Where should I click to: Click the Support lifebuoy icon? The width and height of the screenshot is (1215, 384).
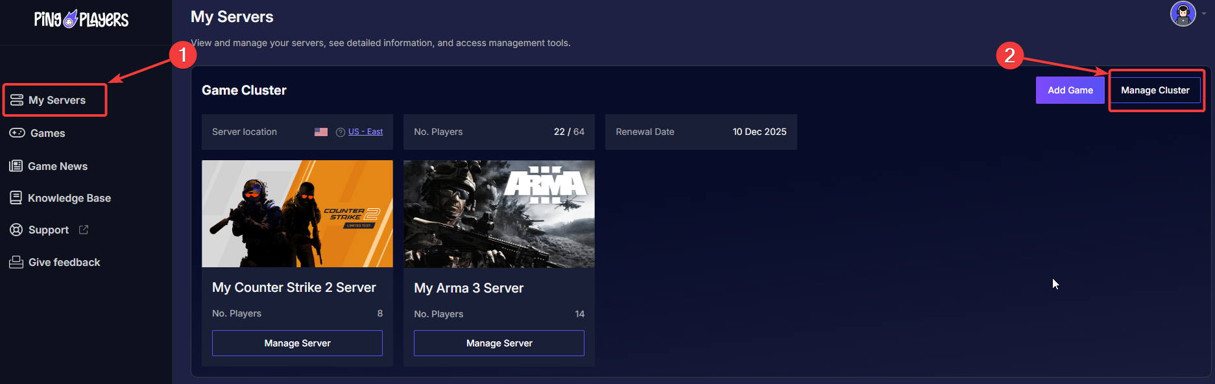pyautogui.click(x=16, y=230)
